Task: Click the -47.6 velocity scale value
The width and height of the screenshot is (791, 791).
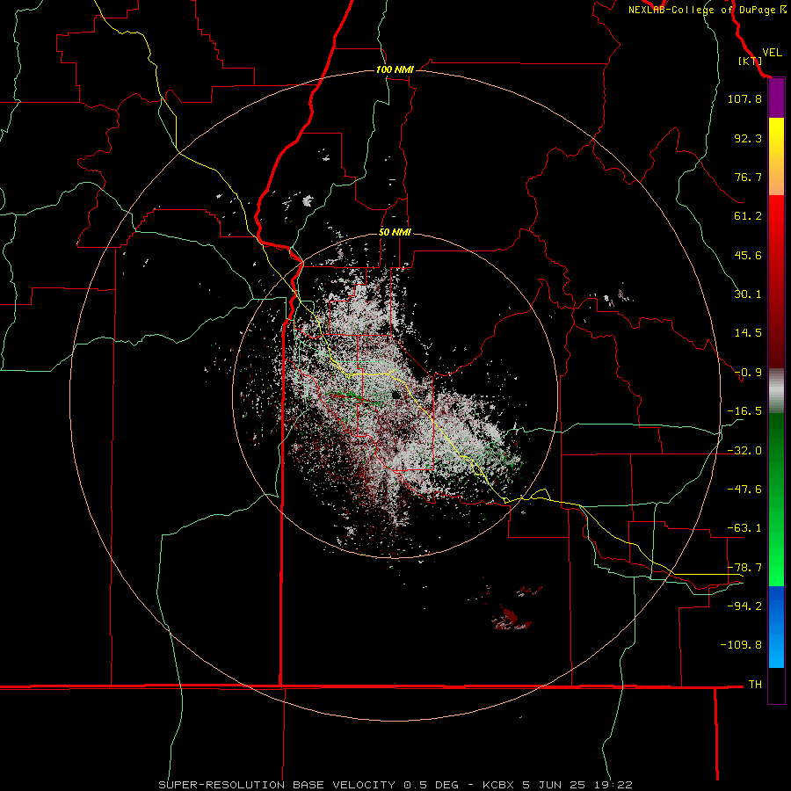Action: [x=744, y=490]
